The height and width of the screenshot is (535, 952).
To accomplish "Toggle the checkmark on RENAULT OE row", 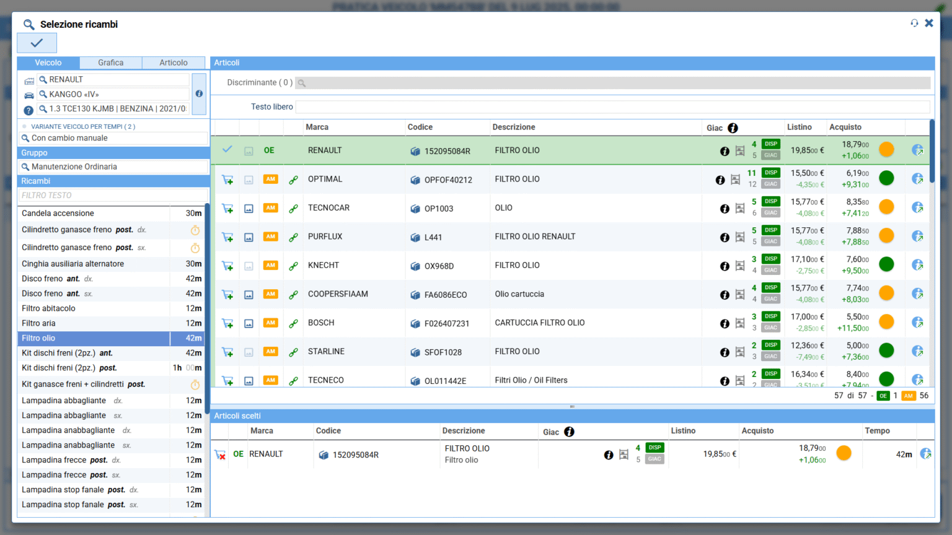I will click(227, 150).
